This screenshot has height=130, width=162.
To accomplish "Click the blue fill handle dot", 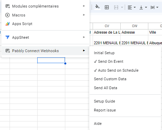I will pyautogui.click(x=65, y=63).
